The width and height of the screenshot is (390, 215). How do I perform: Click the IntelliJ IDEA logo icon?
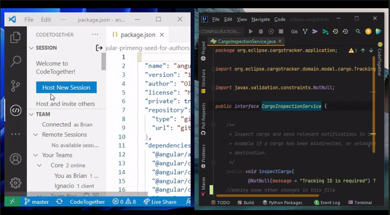pos(204,19)
